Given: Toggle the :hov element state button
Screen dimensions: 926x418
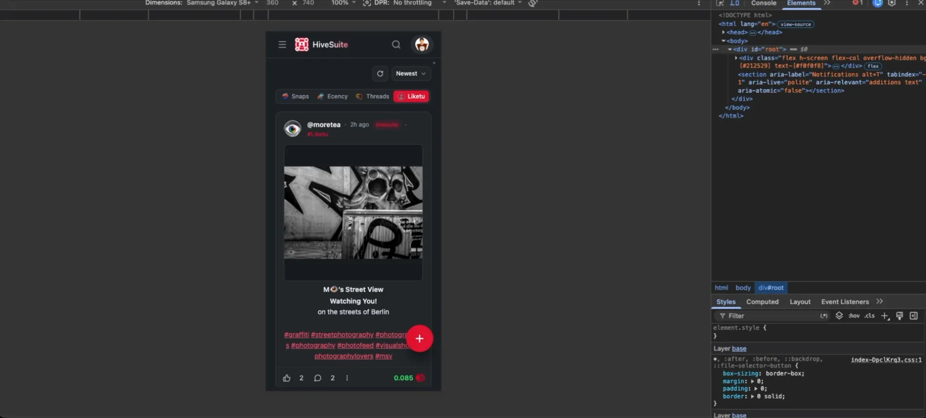Looking at the screenshot, I should pyautogui.click(x=854, y=316).
